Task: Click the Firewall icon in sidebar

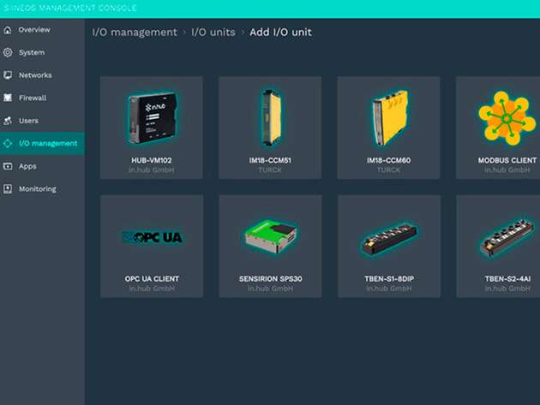Action: click(x=8, y=98)
